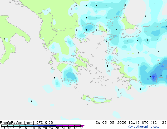This screenshot has height=129, width=167.
Task: Click the 0.5–1 mm legend color swatch
Action: 11,126
